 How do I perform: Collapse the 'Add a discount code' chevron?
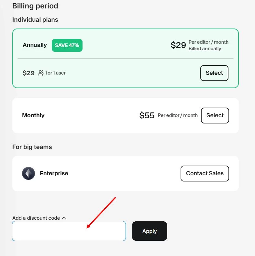click(64, 218)
